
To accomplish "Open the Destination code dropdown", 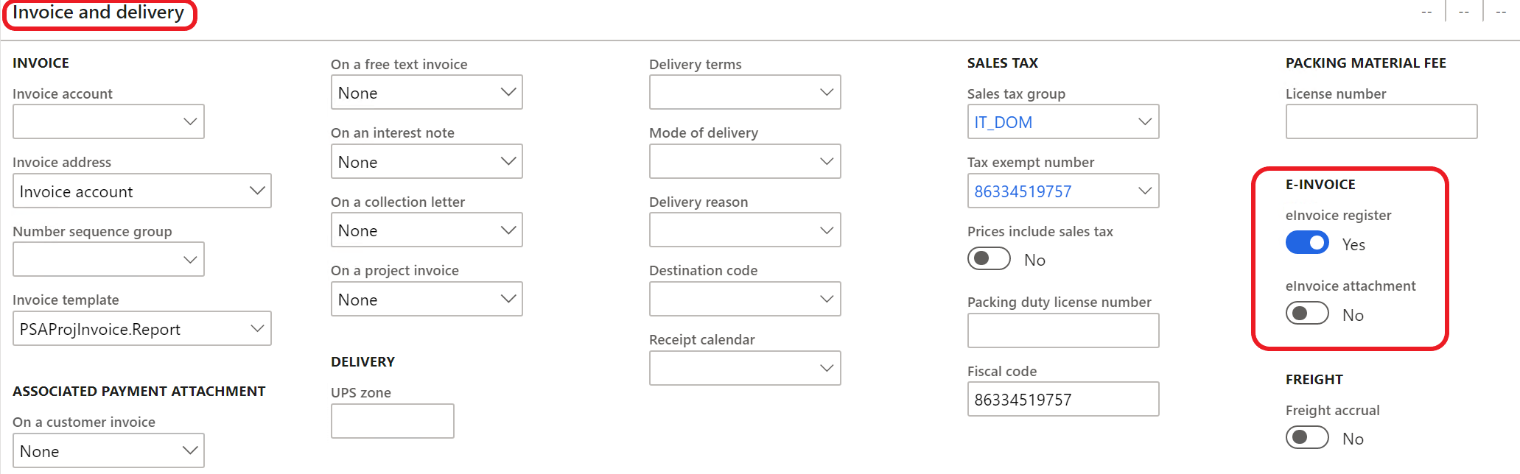I will (x=826, y=299).
